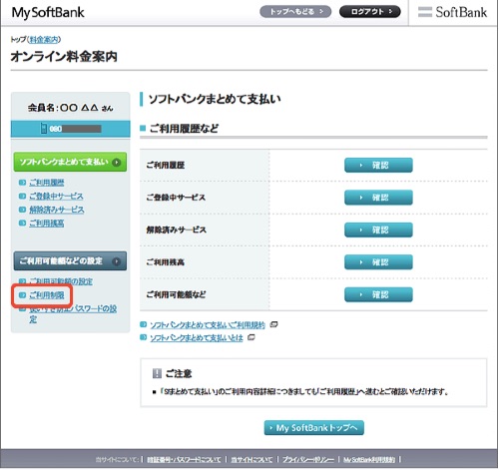Open sidebar ご利用残高 link
Screen dimensions: 499x470
point(47,224)
